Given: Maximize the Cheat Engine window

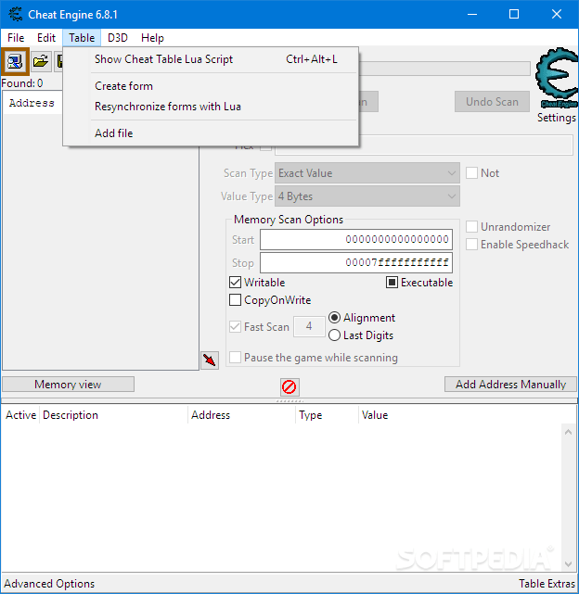Looking at the screenshot, I should click(x=514, y=15).
